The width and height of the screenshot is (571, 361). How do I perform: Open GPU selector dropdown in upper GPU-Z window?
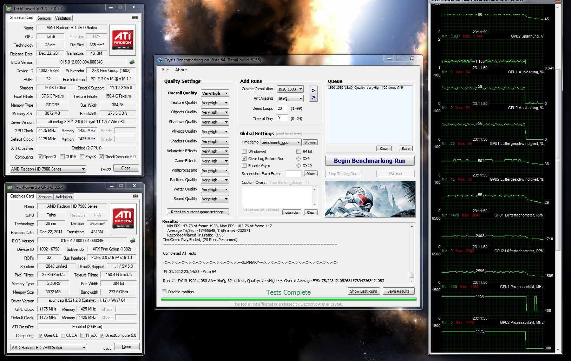tap(48, 169)
